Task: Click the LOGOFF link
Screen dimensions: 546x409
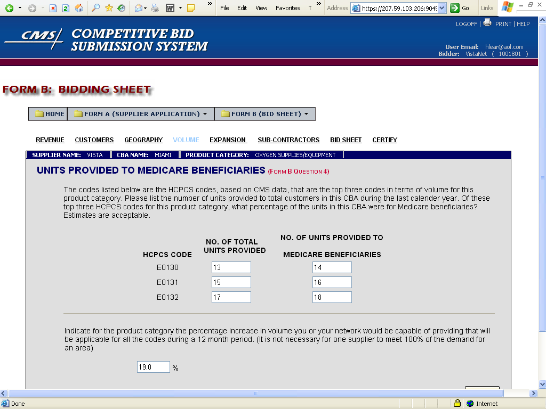Action: [x=467, y=24]
